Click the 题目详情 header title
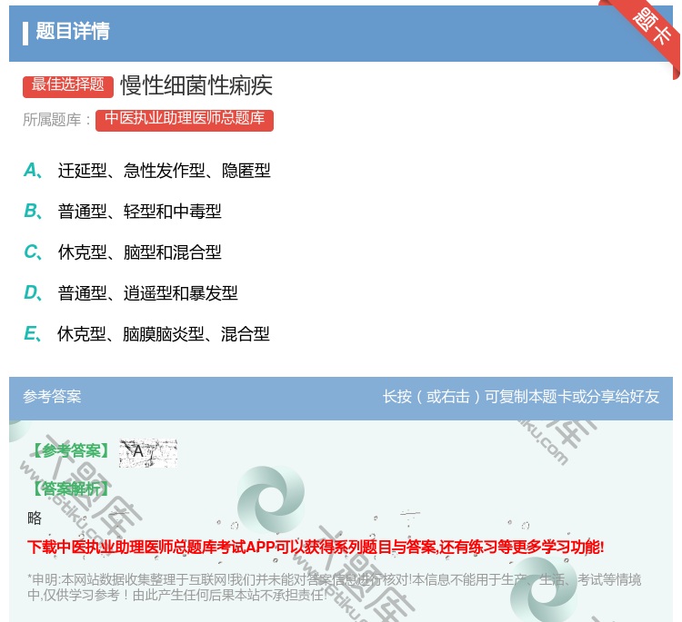 (x=73, y=31)
